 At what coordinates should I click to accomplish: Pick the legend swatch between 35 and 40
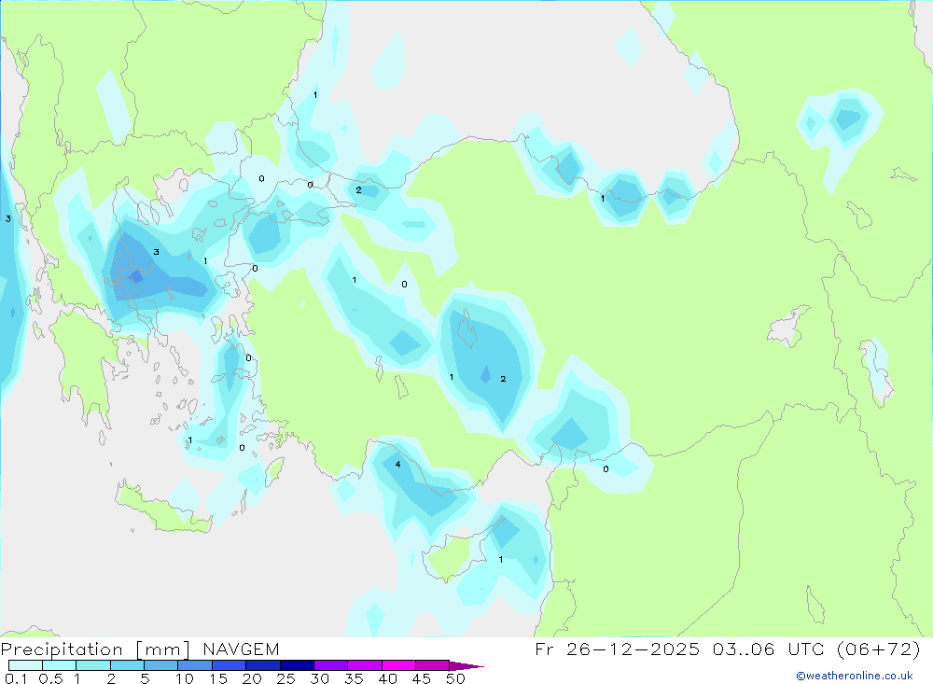365,665
